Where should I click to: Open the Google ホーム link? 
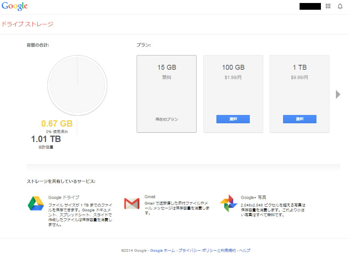pos(163,250)
